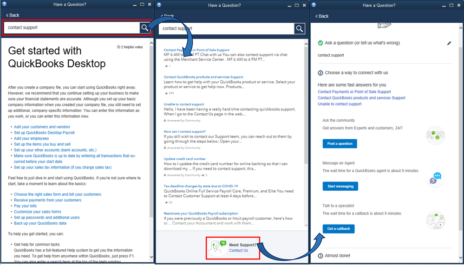Click the Start messaging button
Viewport: 464px width, 265px height.
point(340,186)
